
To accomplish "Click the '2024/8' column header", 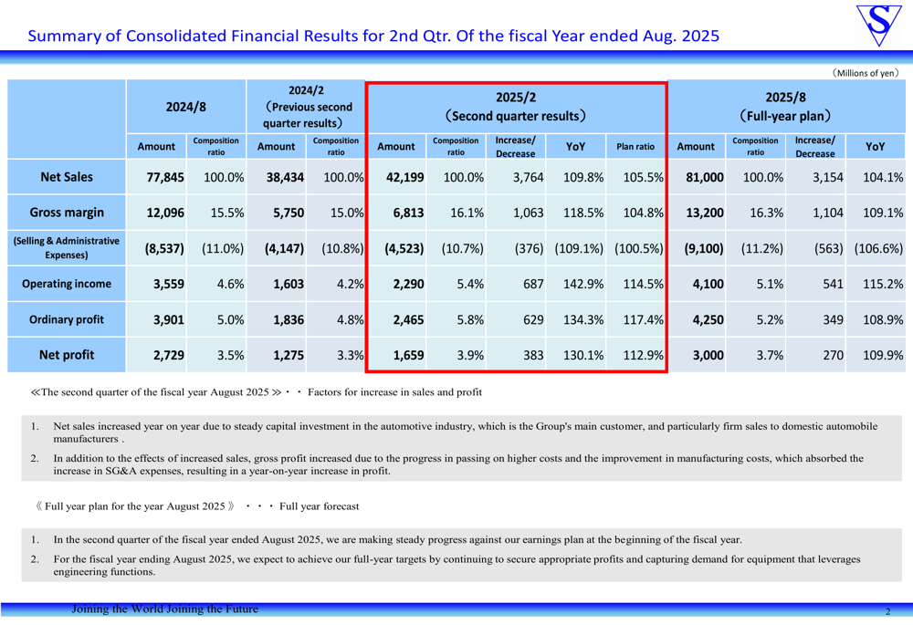I will (x=185, y=107).
